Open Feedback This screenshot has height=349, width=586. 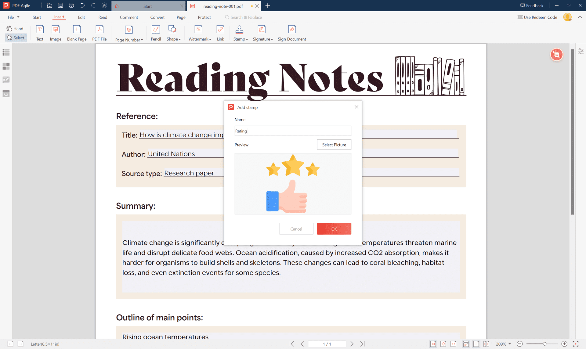532,5
